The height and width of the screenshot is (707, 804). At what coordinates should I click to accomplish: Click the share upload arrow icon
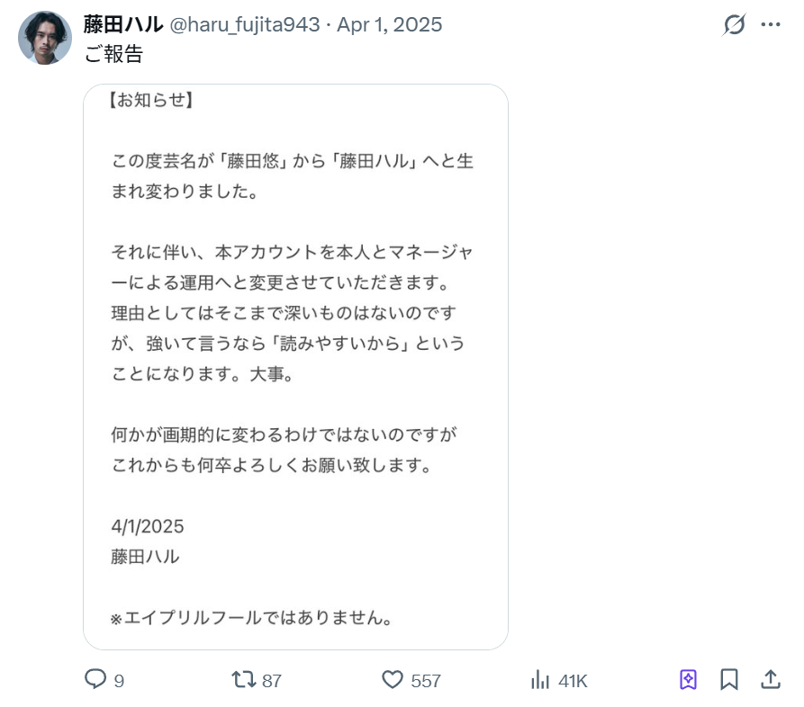pos(771,679)
